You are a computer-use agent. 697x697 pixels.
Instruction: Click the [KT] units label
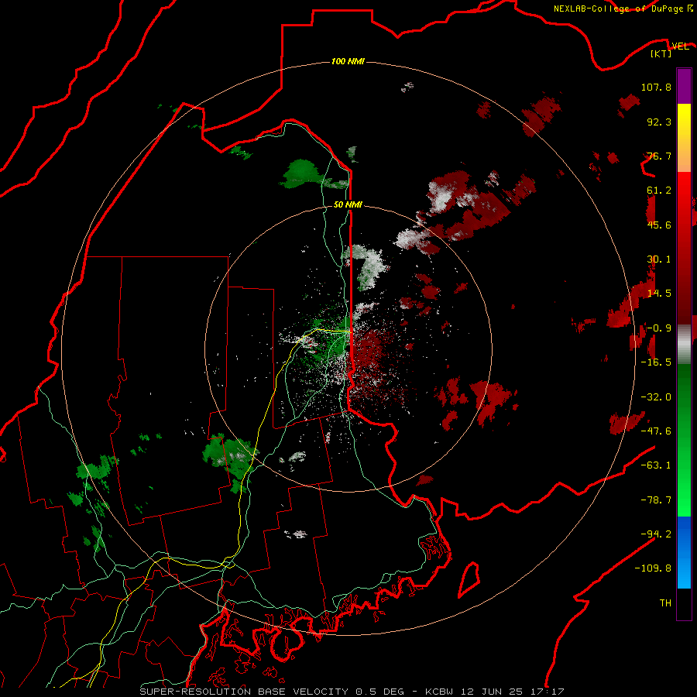[x=661, y=53]
